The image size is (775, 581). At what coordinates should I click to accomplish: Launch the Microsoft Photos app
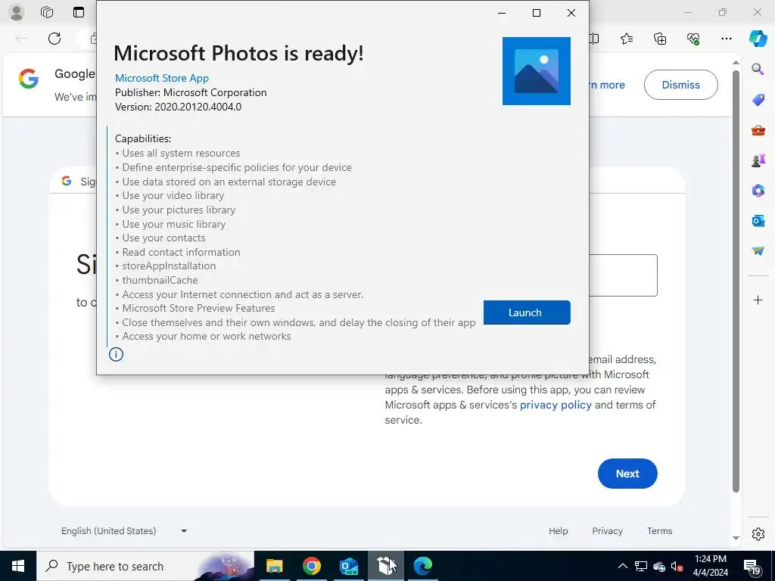click(527, 312)
